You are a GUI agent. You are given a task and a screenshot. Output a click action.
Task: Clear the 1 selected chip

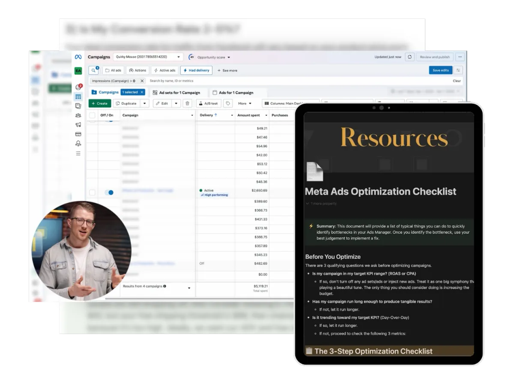[x=142, y=92]
